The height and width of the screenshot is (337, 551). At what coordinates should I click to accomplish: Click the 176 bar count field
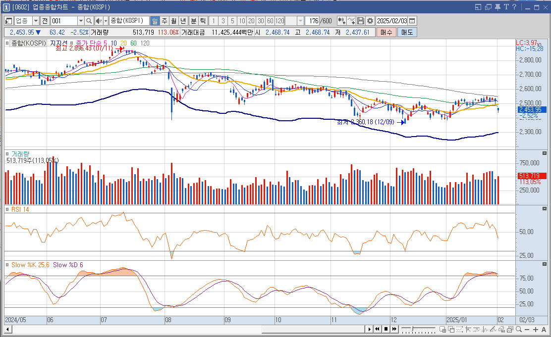[x=312, y=21]
